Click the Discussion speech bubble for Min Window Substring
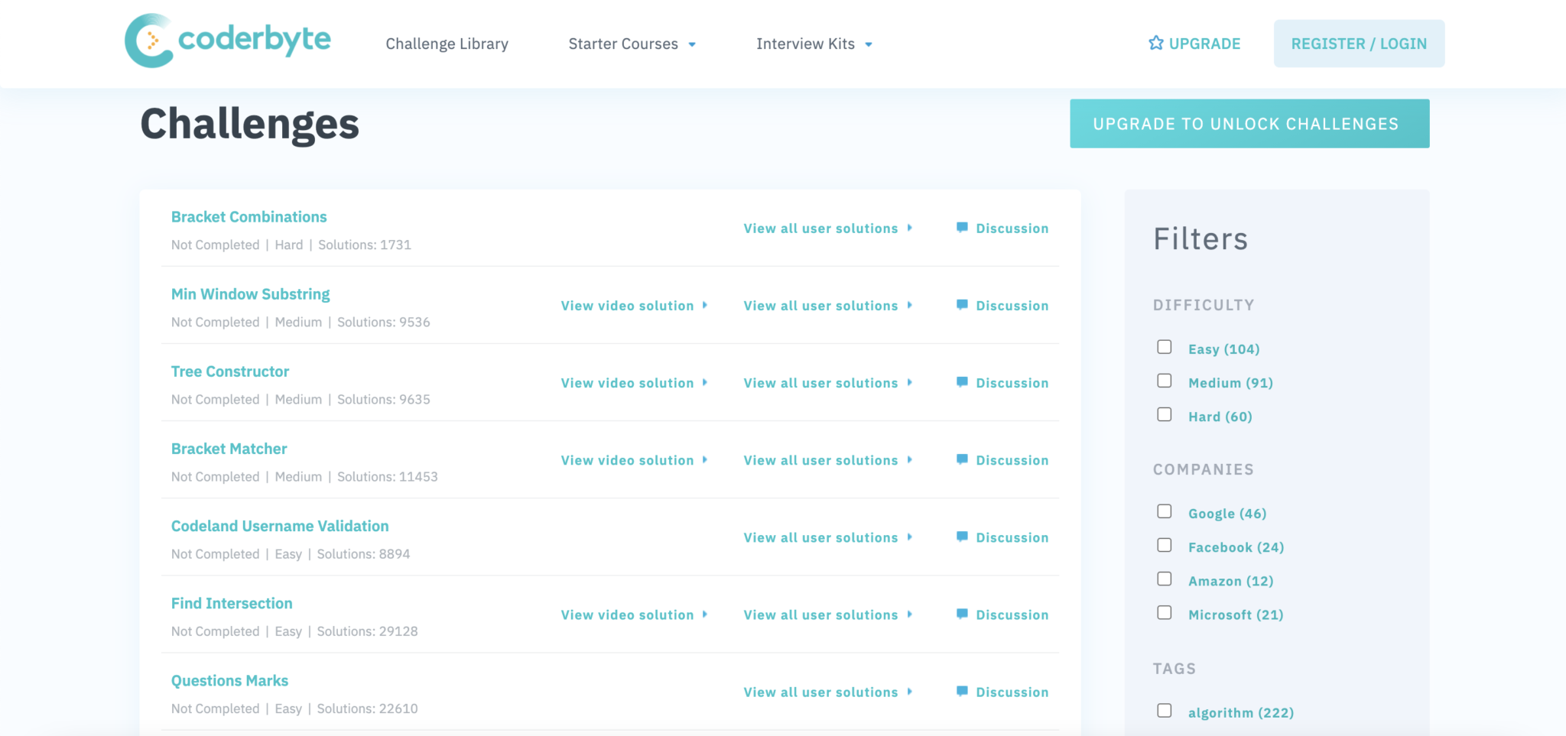This screenshot has width=1566, height=736. 962,305
